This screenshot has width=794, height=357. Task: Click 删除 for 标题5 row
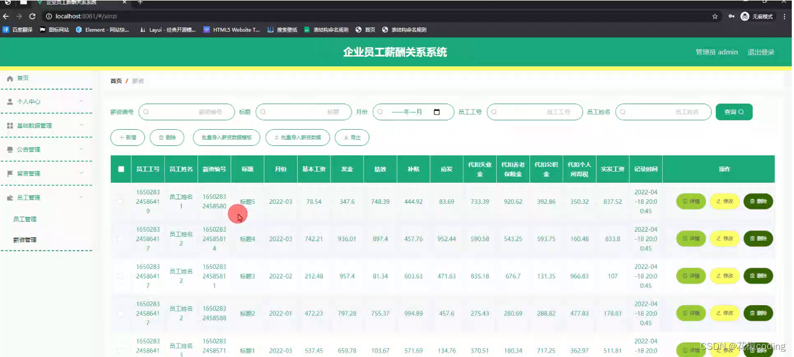click(x=758, y=202)
